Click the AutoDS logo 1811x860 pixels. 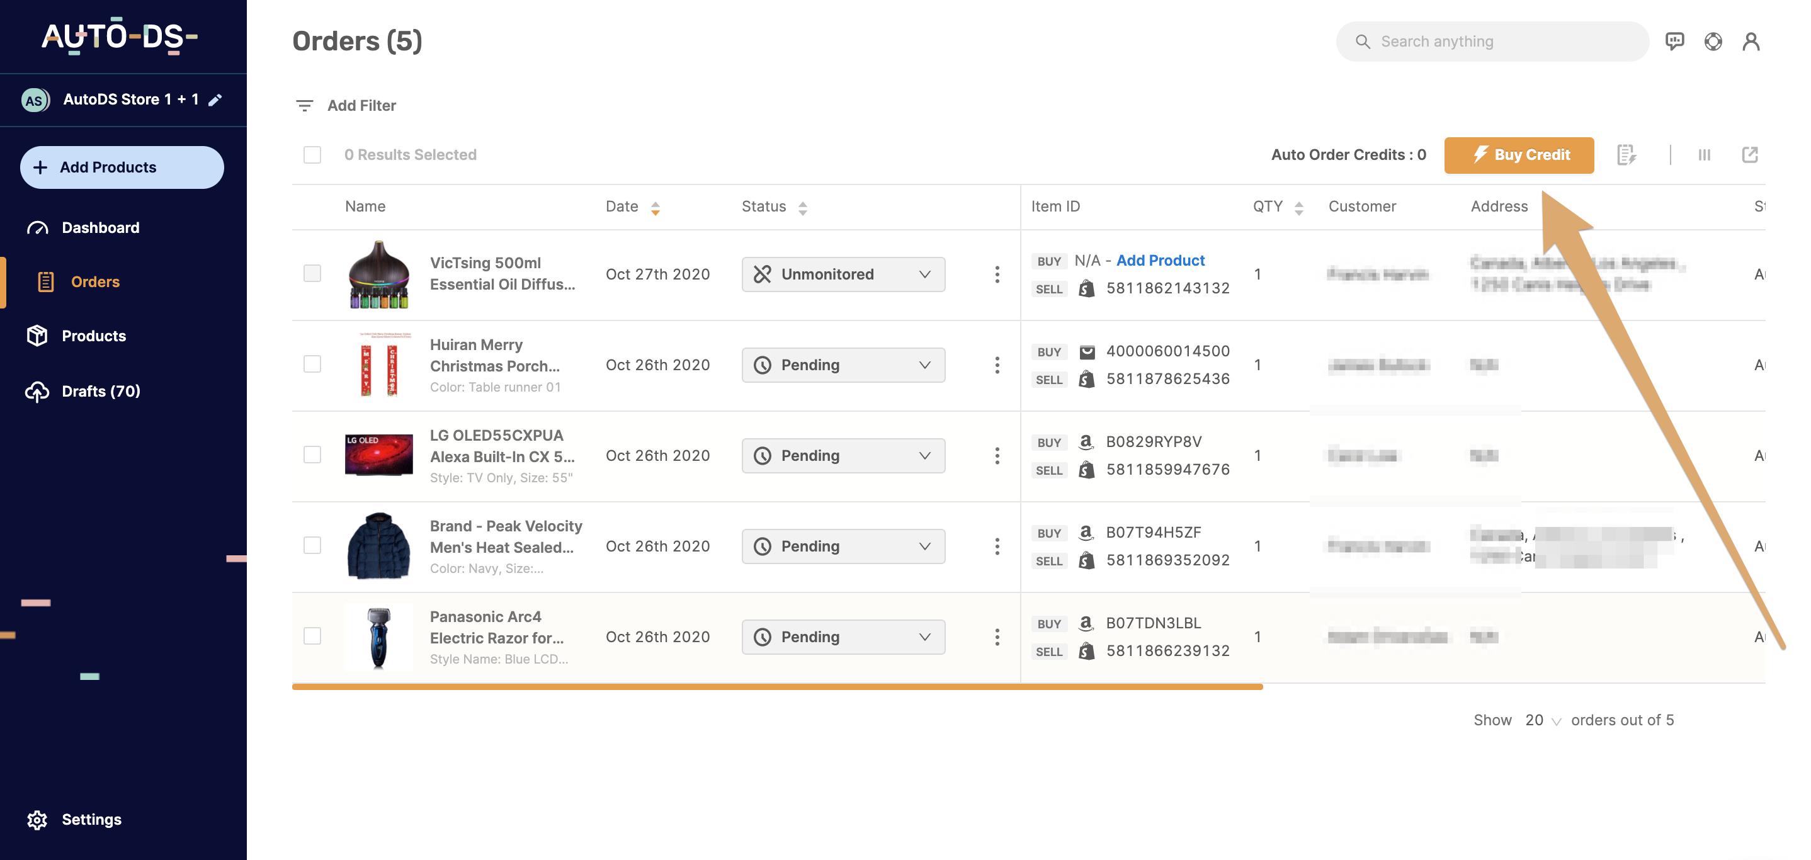120,37
